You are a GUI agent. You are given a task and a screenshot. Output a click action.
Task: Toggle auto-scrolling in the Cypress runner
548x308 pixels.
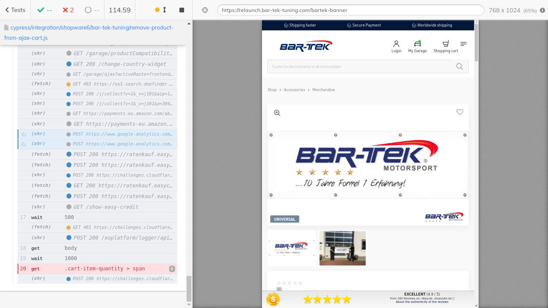(x=161, y=10)
